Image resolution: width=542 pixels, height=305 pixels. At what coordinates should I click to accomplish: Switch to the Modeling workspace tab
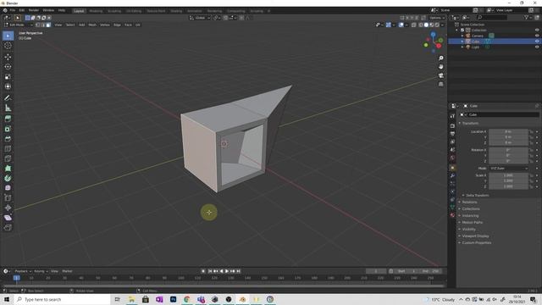pyautogui.click(x=96, y=11)
